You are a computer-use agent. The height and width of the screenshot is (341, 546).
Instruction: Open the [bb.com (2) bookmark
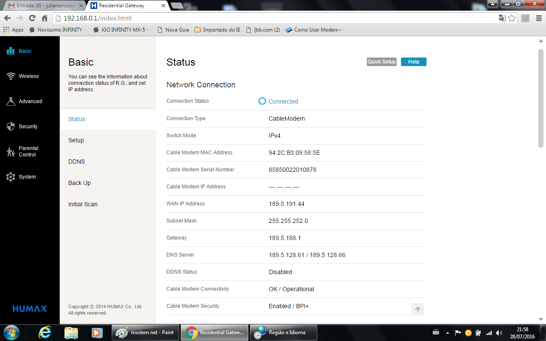(263, 30)
